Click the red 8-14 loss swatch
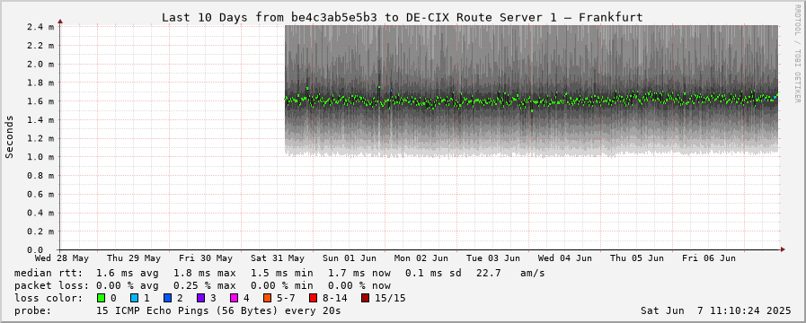 [x=313, y=298]
